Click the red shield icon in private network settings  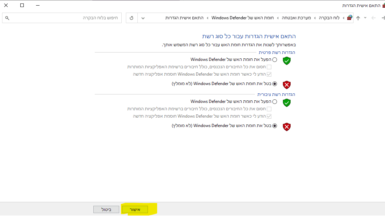coord(286,85)
